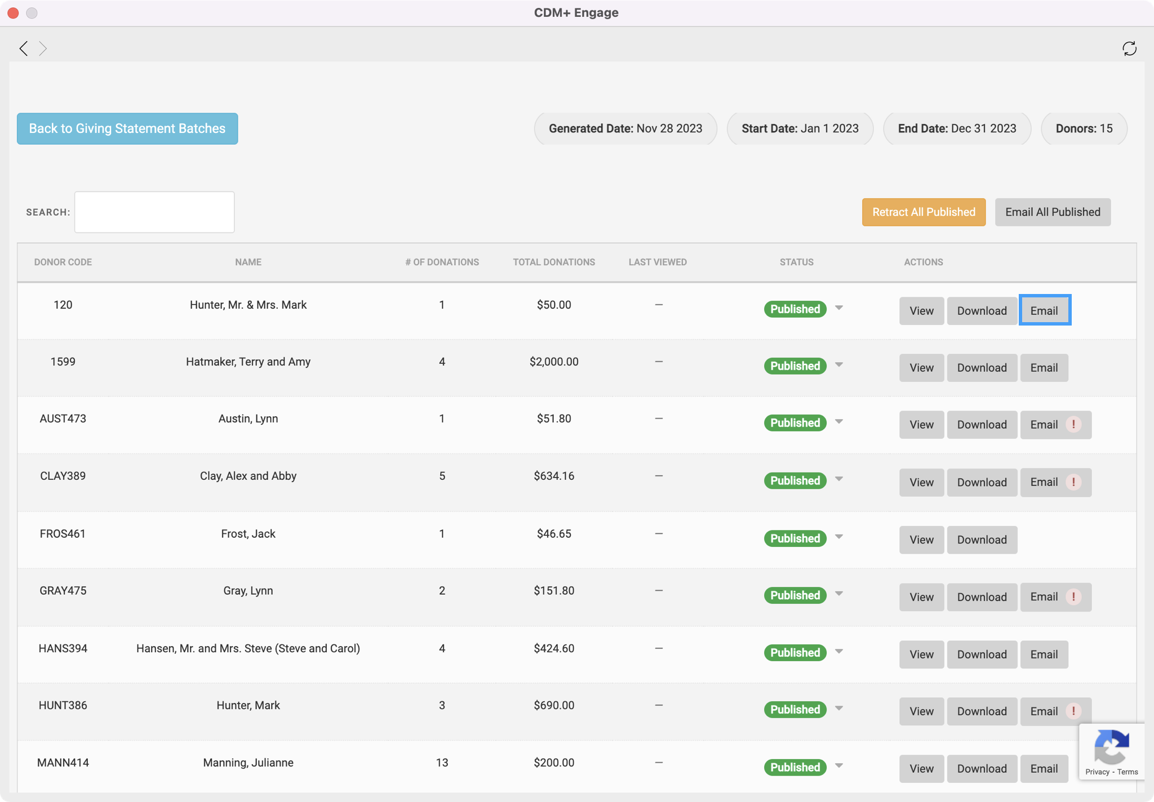Click warning icon on HUNT386 Email button
Screen dimensions: 1154x802
pyautogui.click(x=1073, y=711)
